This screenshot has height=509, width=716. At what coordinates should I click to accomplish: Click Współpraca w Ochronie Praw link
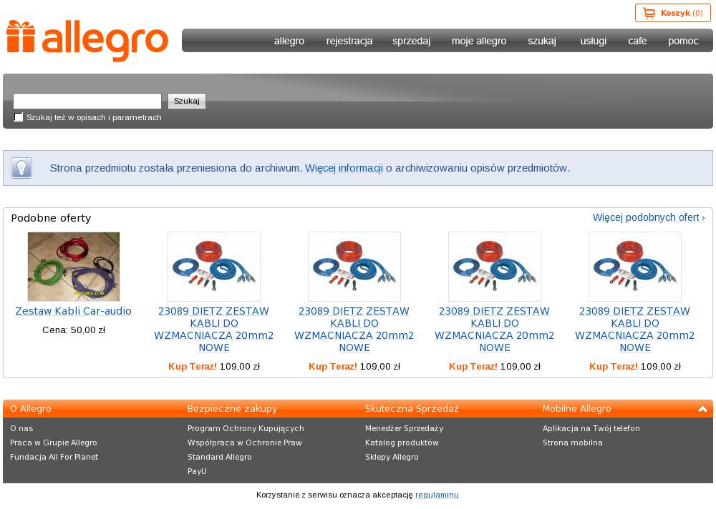pos(245,443)
